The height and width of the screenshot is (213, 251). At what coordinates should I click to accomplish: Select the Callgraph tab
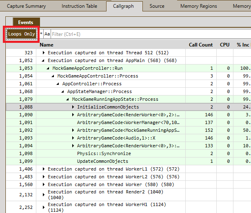point(123,6)
